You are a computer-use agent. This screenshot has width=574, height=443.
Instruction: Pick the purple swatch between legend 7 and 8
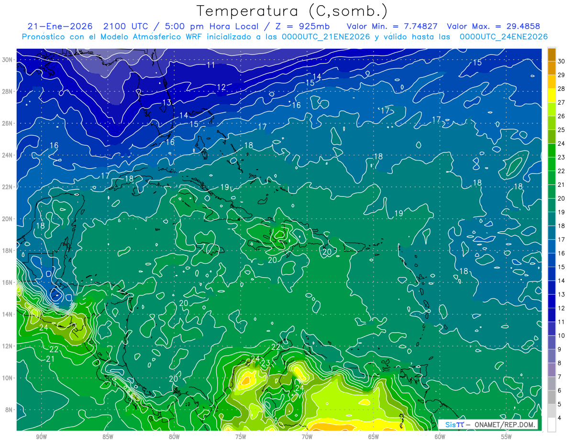[x=552, y=370]
